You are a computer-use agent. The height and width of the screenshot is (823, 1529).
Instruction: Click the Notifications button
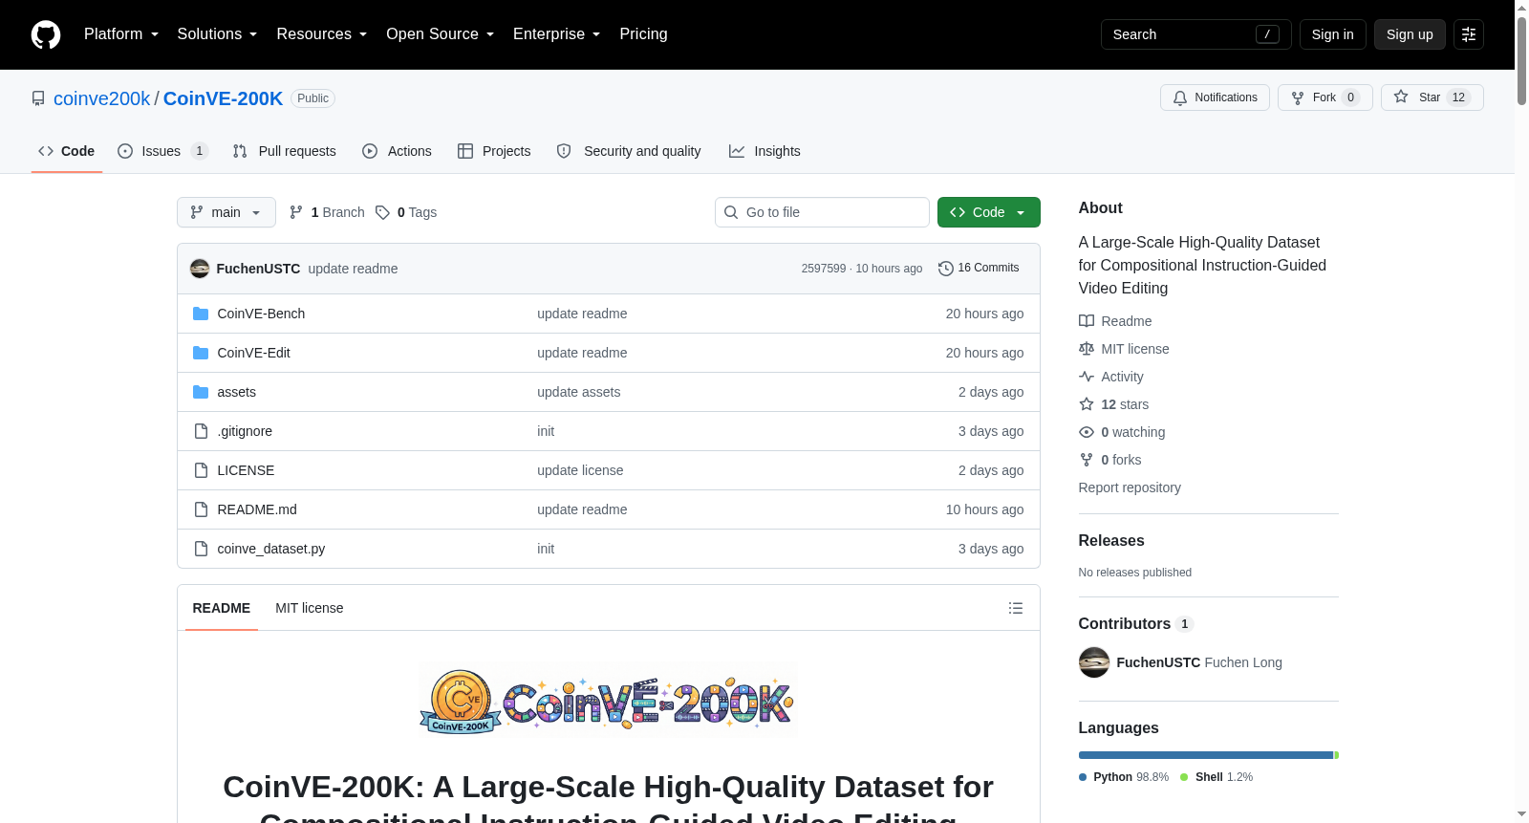tap(1215, 97)
